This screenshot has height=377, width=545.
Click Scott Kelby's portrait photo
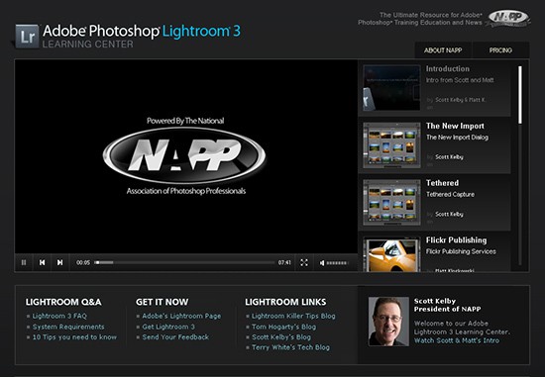pyautogui.click(x=388, y=322)
